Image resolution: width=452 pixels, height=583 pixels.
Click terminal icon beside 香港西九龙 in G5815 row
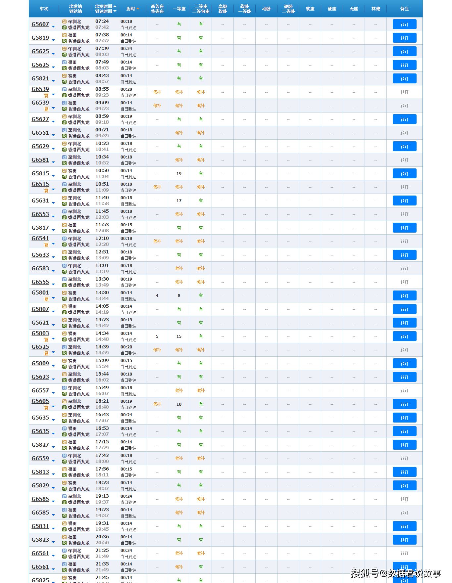[65, 177]
